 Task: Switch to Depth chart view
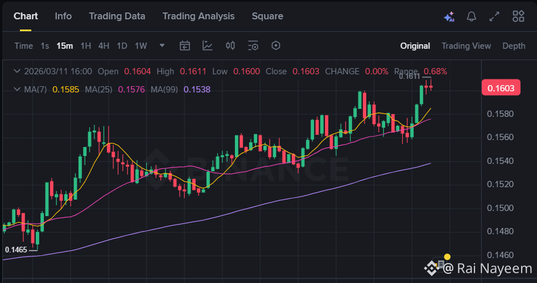pyautogui.click(x=514, y=46)
